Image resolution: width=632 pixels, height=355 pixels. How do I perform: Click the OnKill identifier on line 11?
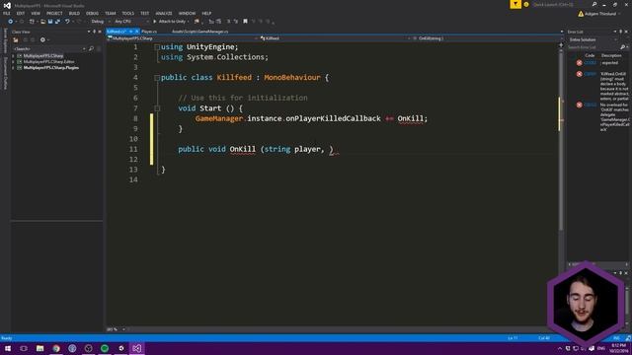243,149
